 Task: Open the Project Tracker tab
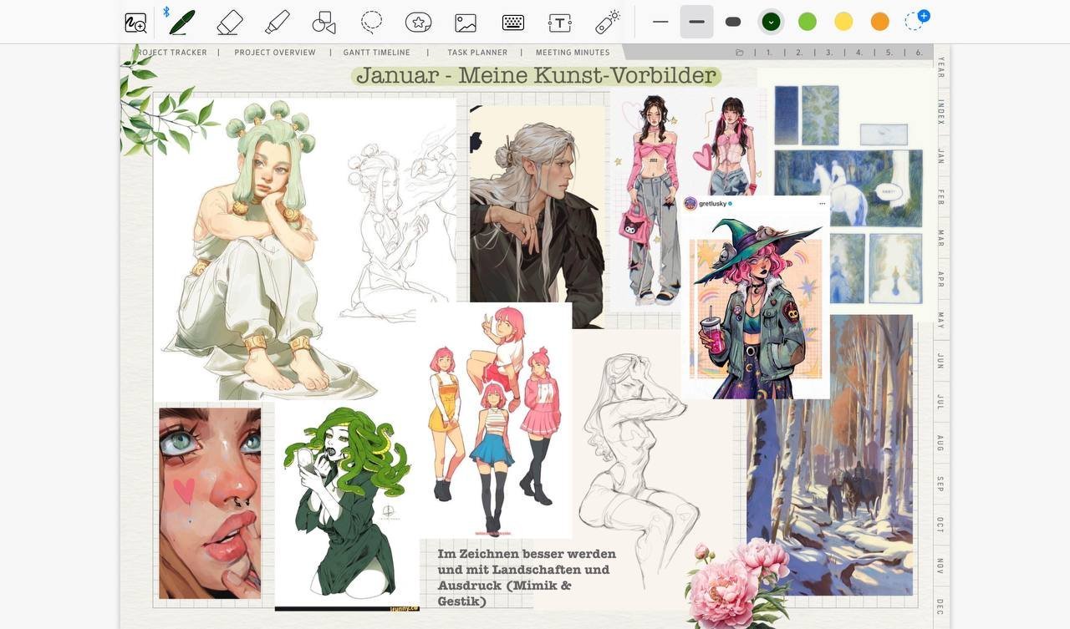[x=171, y=53]
